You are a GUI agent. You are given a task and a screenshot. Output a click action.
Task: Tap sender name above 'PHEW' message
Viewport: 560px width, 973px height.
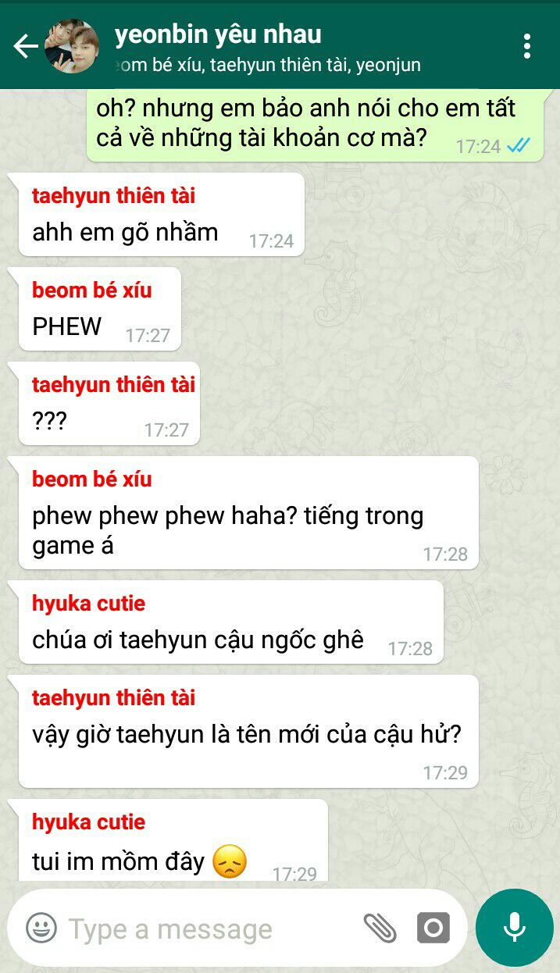tap(91, 290)
